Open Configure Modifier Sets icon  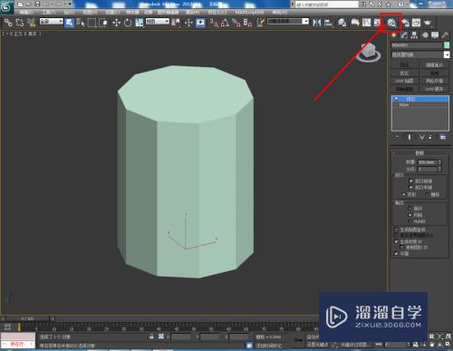443,137
